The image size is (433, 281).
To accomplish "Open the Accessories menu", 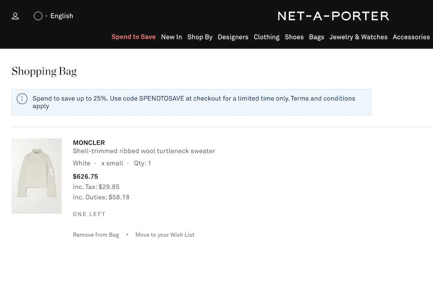I will tap(411, 37).
